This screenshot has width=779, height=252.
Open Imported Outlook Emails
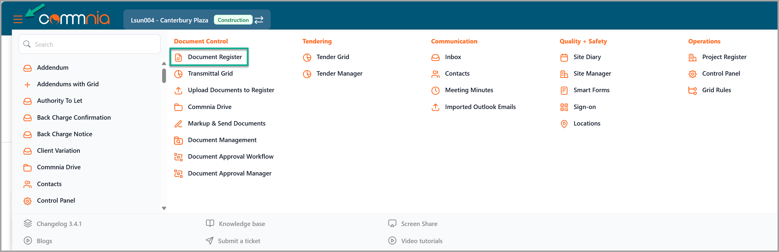tap(480, 107)
